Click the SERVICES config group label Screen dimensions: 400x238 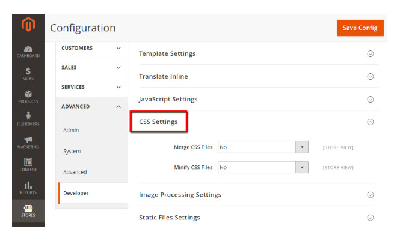point(73,87)
